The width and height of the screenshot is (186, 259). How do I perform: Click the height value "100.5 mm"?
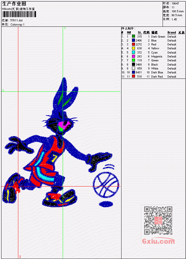coord(178,11)
